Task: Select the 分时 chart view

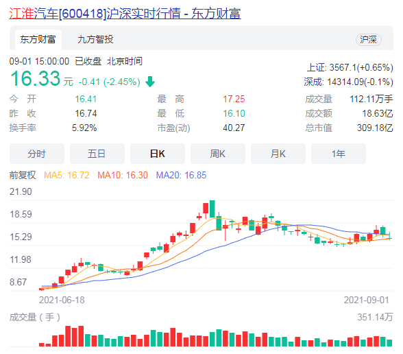Action: click(x=37, y=154)
